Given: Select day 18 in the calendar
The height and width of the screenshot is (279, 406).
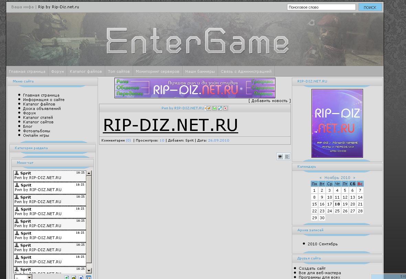Looking at the screenshot, I should click(x=337, y=204).
